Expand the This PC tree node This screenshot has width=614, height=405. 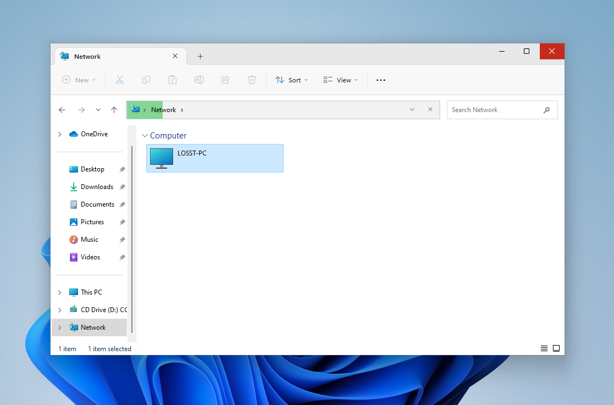click(60, 292)
